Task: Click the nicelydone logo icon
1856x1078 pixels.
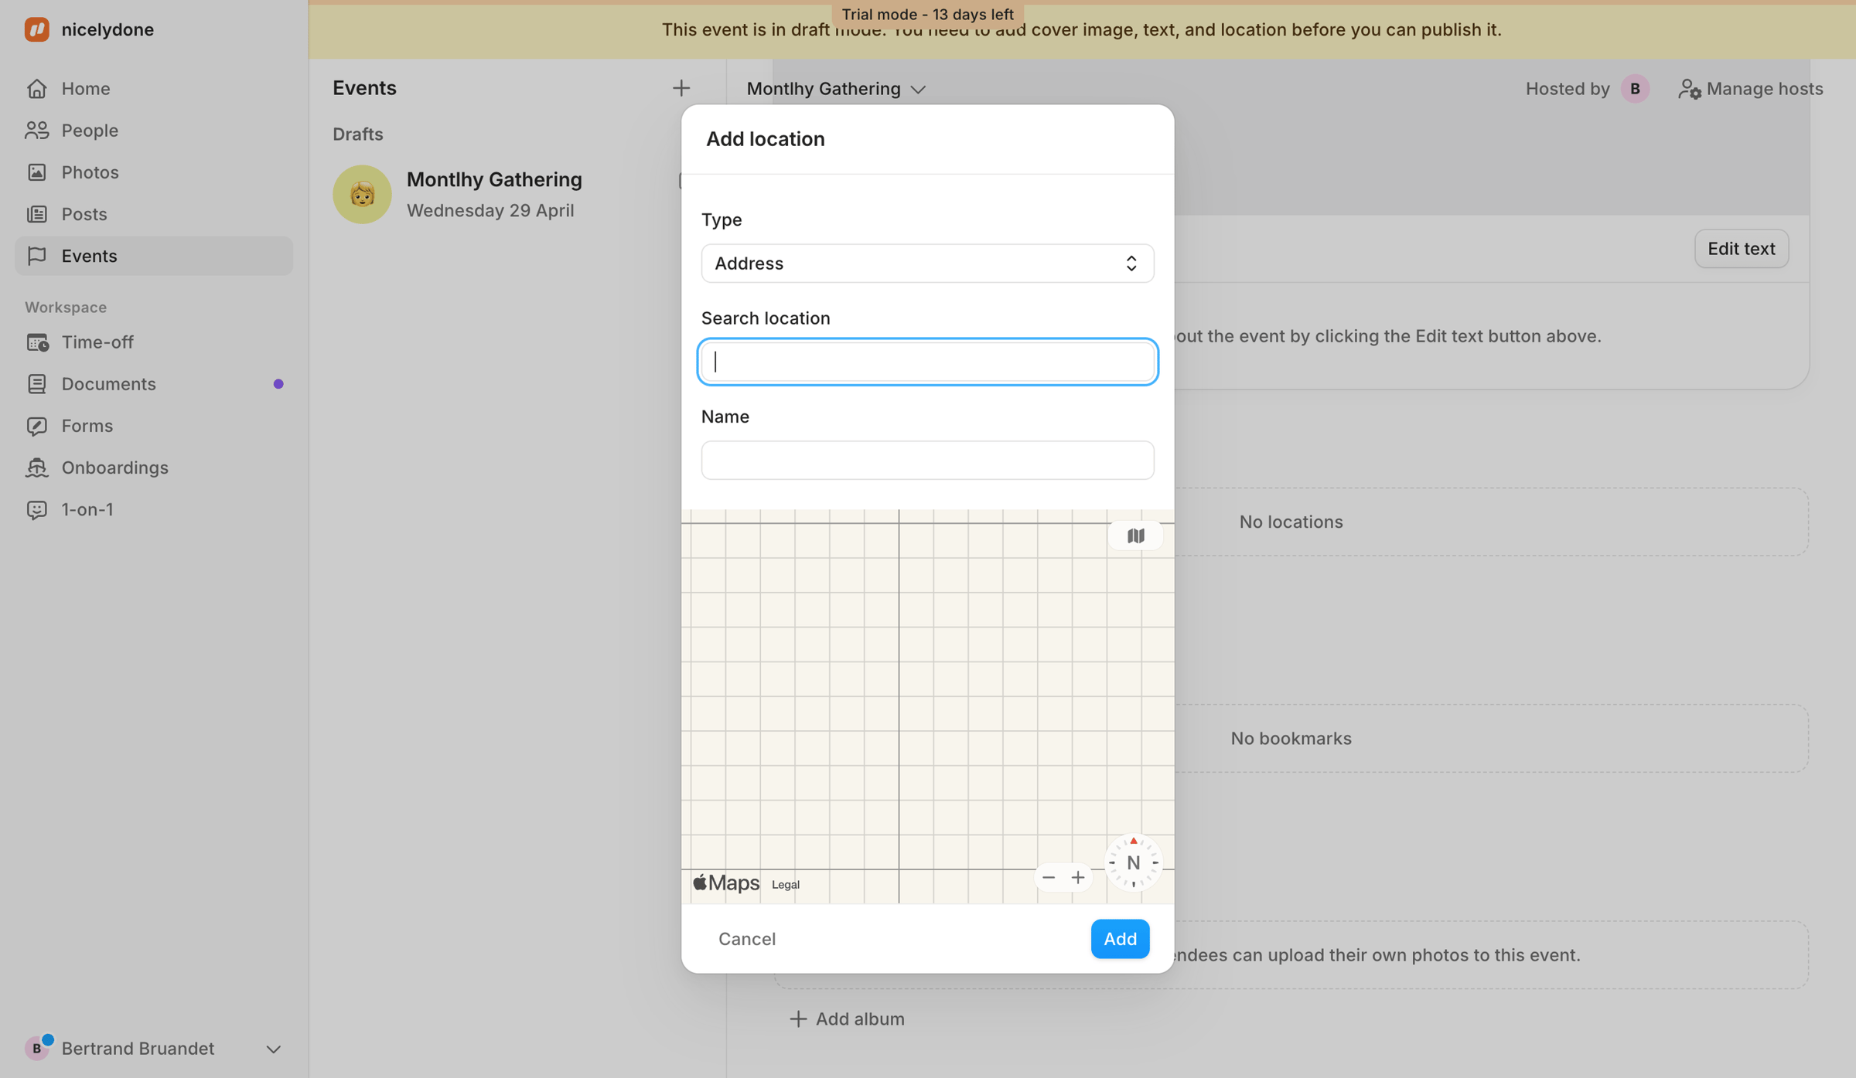Action: pos(36,29)
